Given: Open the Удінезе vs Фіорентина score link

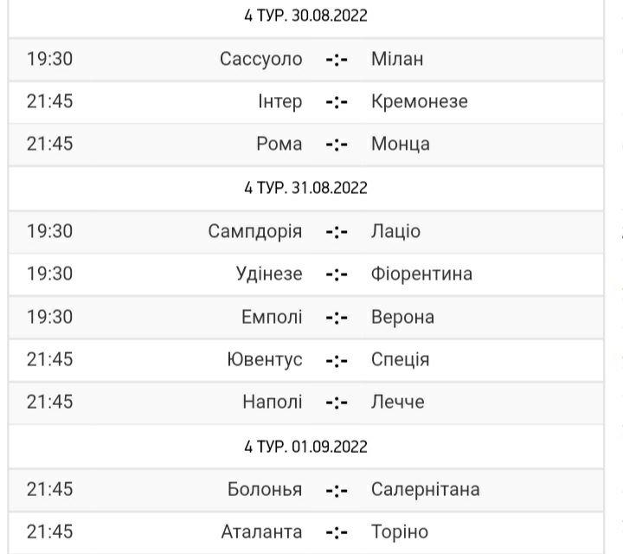Looking at the screenshot, I should tap(337, 274).
